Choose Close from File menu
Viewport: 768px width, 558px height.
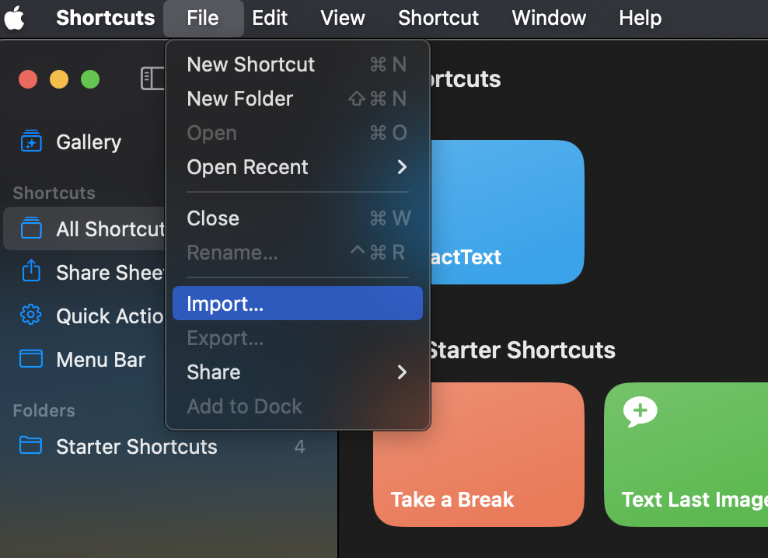click(297, 218)
